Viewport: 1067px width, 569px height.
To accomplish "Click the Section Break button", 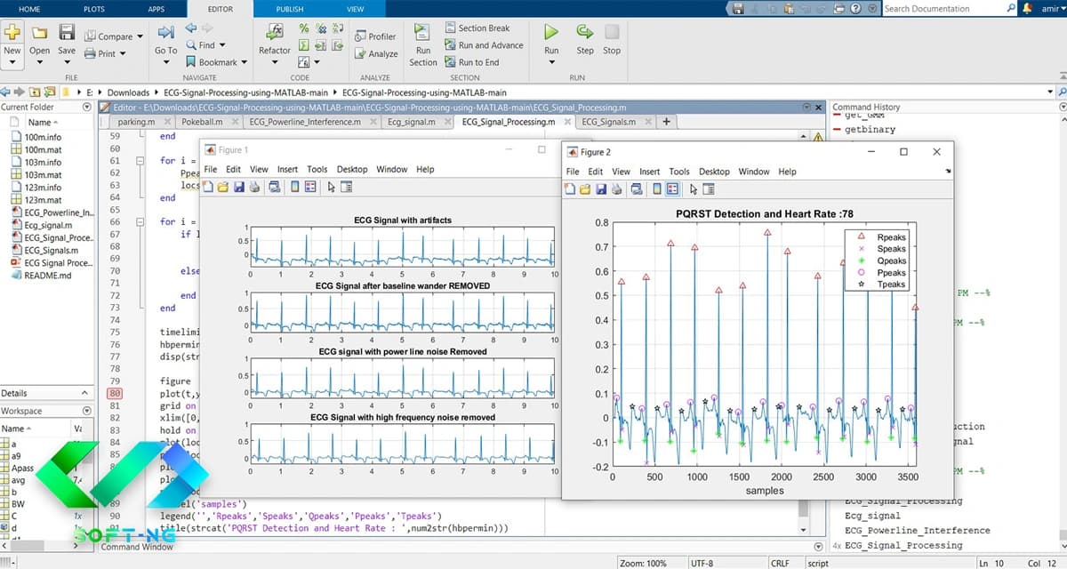I will [479, 28].
